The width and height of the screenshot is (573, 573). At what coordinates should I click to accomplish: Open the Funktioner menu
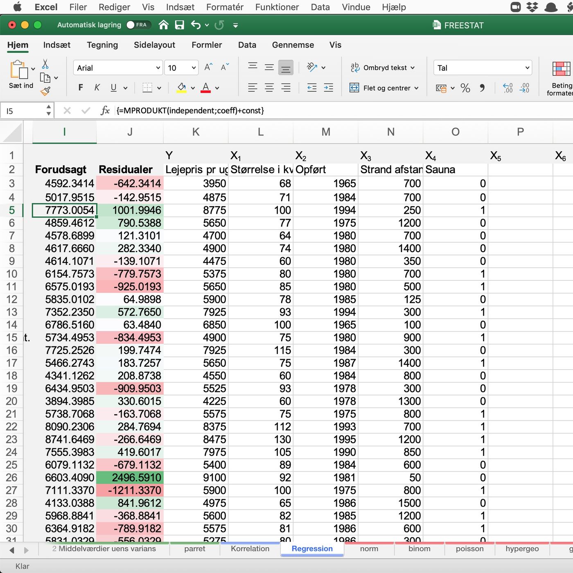coord(277,7)
